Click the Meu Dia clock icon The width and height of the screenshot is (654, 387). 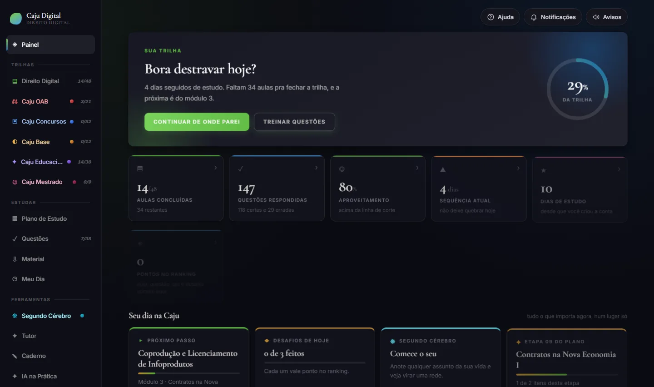click(15, 279)
